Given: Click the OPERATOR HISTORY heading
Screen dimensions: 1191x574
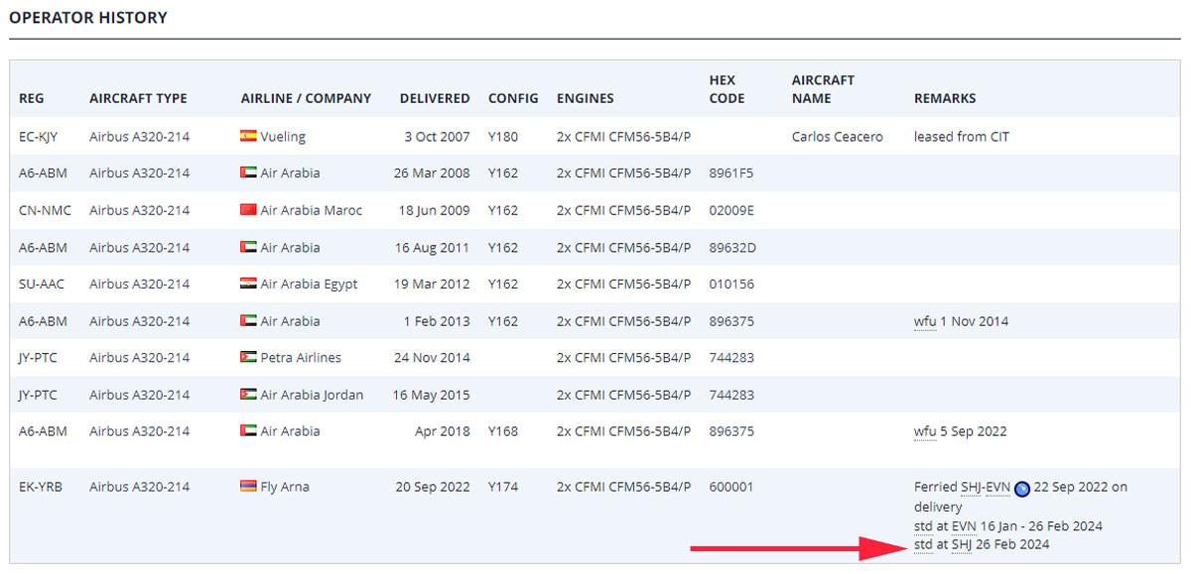Looking at the screenshot, I should pyautogui.click(x=88, y=18).
